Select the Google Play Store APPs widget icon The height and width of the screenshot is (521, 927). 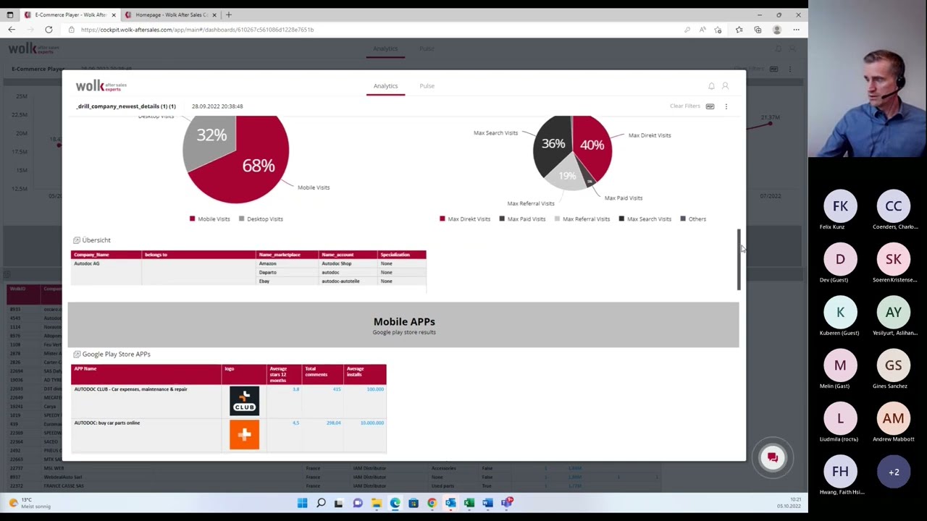[x=77, y=355]
